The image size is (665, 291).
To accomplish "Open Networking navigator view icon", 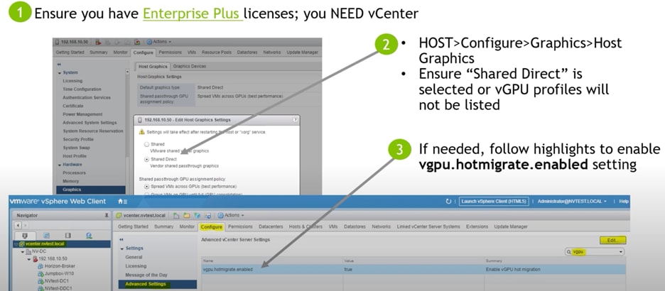I will 89,236.
